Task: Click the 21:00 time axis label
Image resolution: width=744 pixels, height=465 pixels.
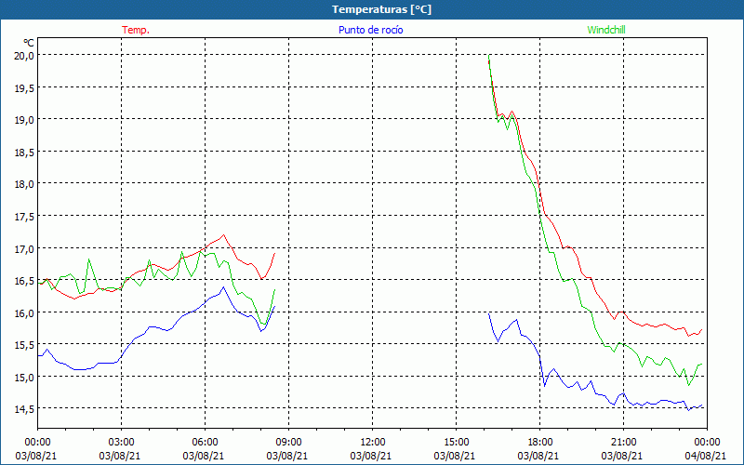Action: [x=623, y=443]
